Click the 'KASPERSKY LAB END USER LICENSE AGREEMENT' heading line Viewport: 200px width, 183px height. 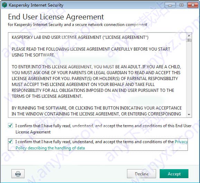coord(80,37)
